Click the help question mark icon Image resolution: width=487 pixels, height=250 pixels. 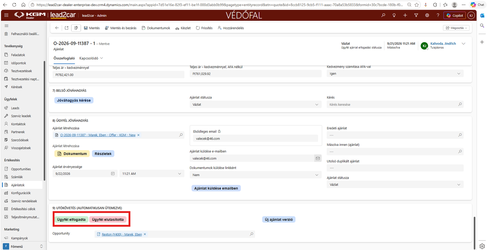[438, 15]
